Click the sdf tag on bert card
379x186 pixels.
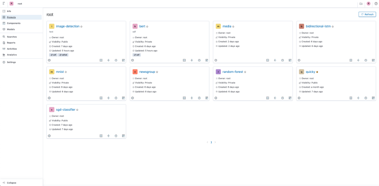pos(136,55)
